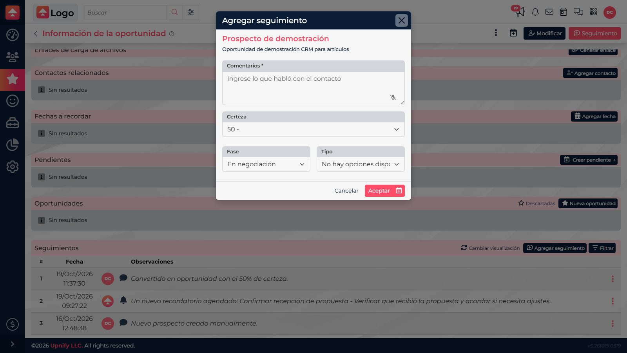627x353 pixels.
Task: Click into the Comentarios text area
Action: (x=313, y=88)
